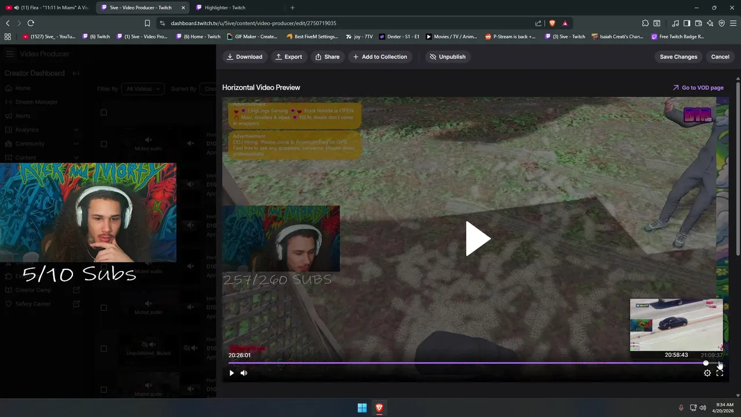Click the small play icon in player controls
This screenshot has width=741, height=417.
pyautogui.click(x=232, y=373)
